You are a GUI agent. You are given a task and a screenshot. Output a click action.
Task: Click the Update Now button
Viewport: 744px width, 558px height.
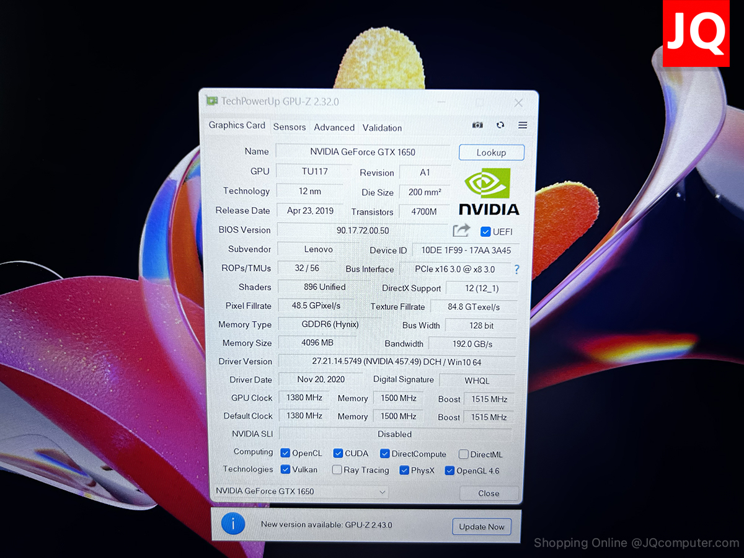point(482,527)
